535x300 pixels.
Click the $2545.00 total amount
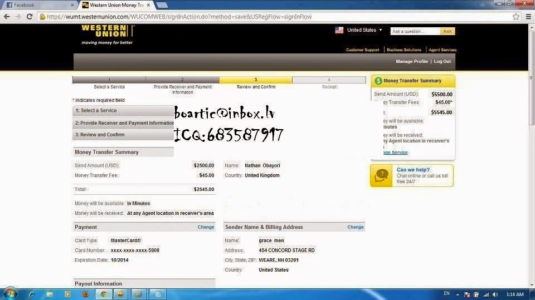[204, 189]
